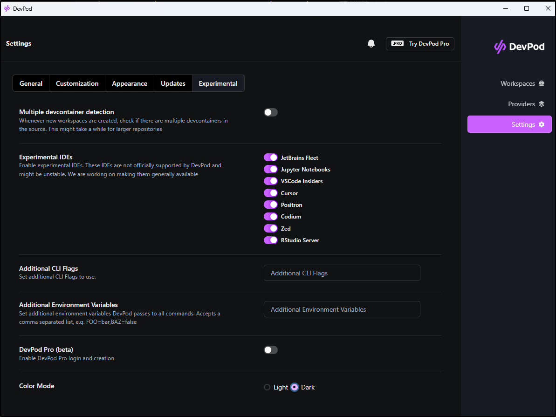
Task: Click the Additional Environment Variables heading
Action: pos(69,305)
